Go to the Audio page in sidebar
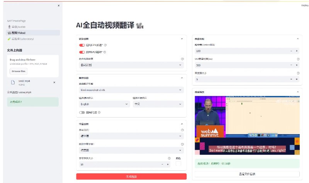This screenshot has height=183, width=309. click(x=33, y=27)
